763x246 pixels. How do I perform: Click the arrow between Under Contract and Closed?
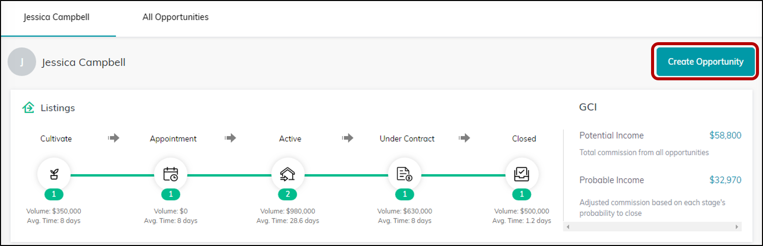tap(464, 138)
